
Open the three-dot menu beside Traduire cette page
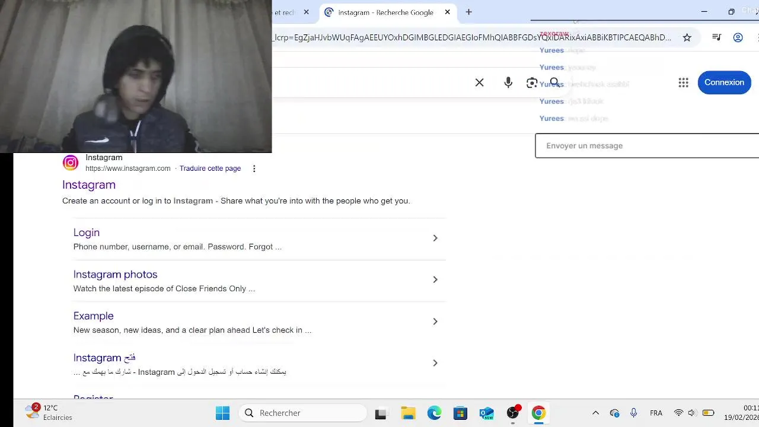[x=254, y=168]
